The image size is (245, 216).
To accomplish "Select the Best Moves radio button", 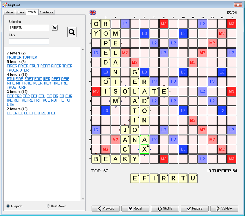I will [48, 206].
